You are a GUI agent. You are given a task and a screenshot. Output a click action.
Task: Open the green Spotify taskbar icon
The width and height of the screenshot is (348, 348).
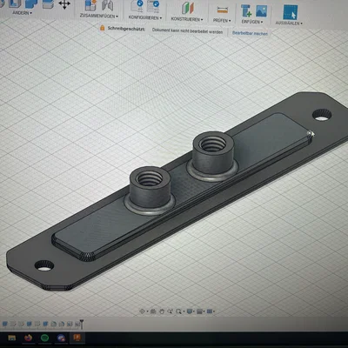[x=44, y=338]
